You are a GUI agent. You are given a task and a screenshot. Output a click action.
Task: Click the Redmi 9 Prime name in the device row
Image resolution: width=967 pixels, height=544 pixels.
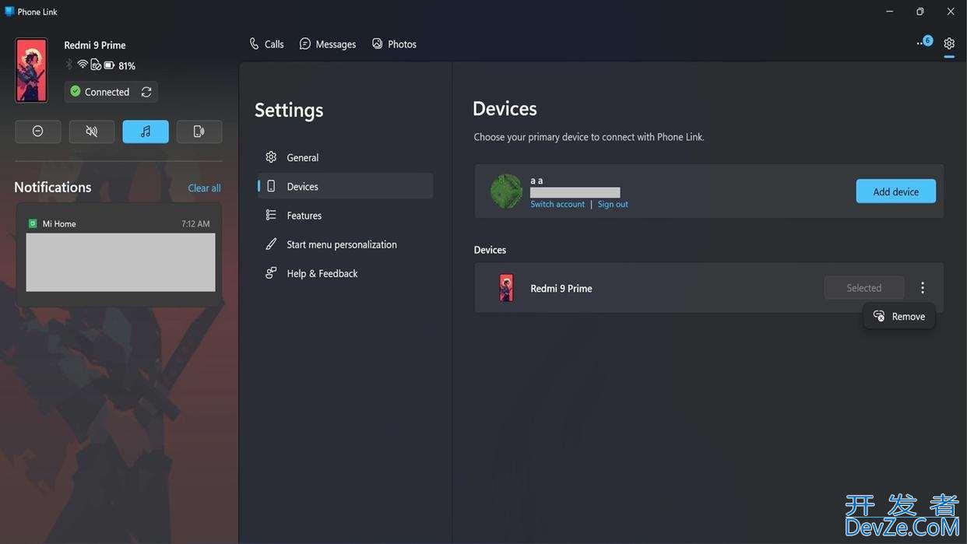[x=561, y=288]
